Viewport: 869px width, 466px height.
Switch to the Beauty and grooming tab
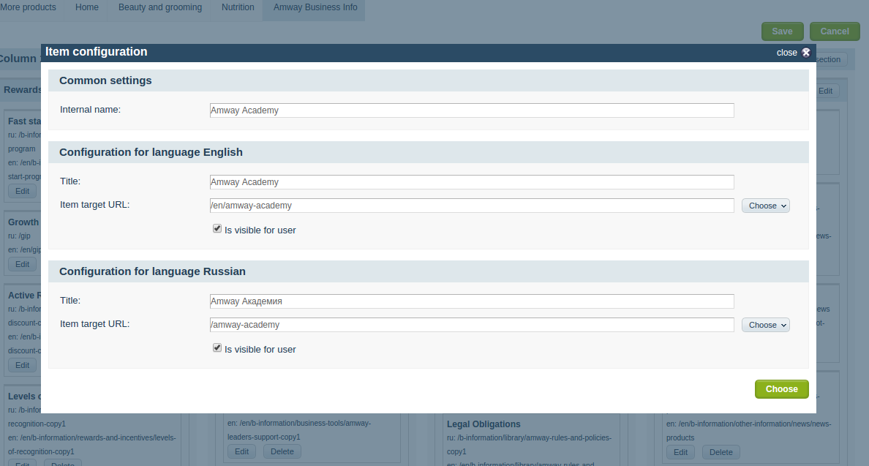point(160,8)
